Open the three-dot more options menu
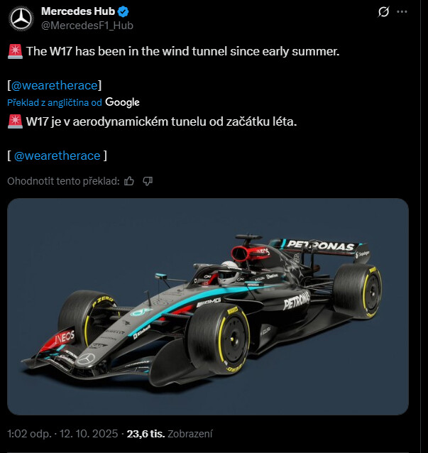 coord(403,12)
